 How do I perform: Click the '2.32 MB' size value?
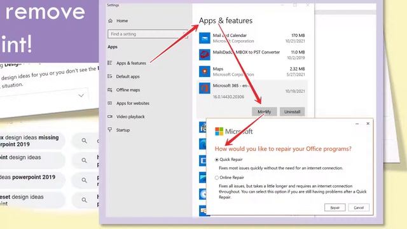[297, 69]
